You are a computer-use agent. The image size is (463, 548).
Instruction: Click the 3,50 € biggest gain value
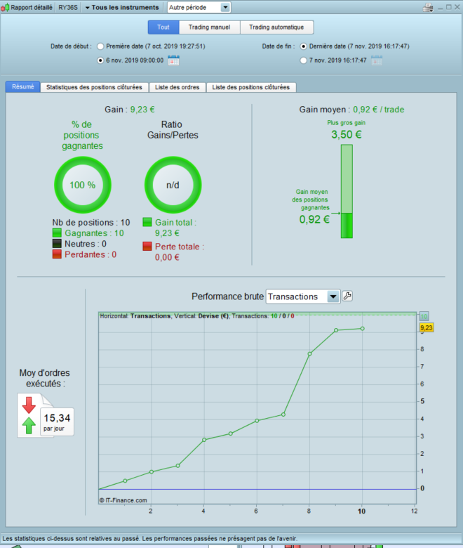point(347,135)
